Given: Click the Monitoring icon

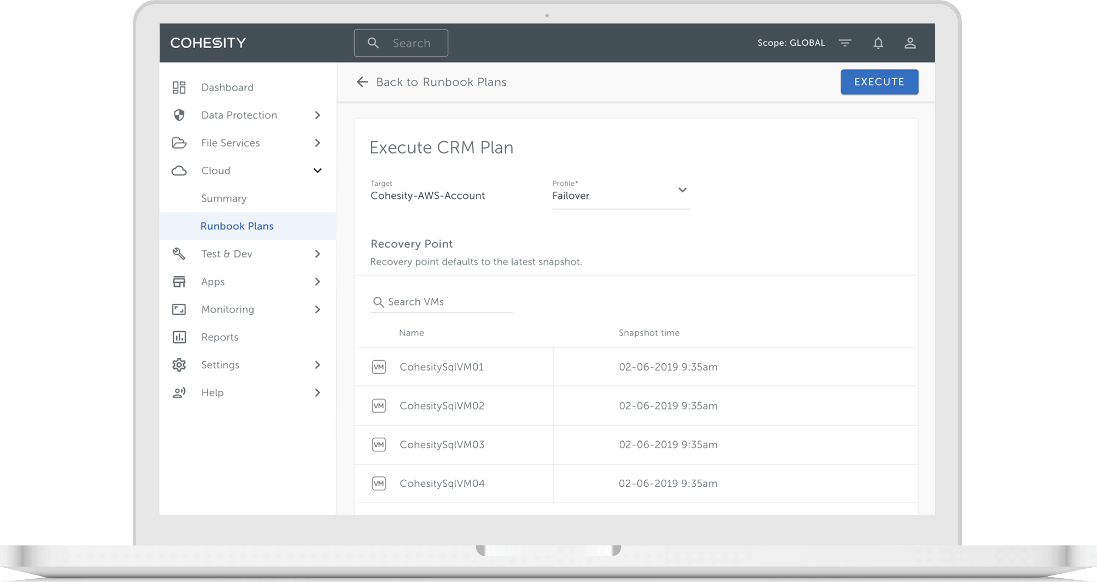Looking at the screenshot, I should (x=179, y=309).
